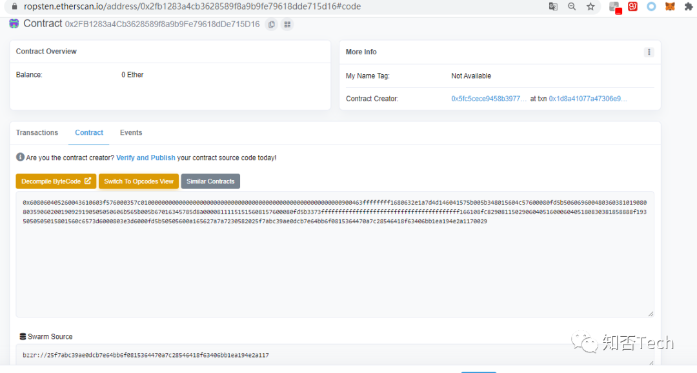Open the Similar Contracts button
Image resolution: width=697 pixels, height=373 pixels.
pyautogui.click(x=210, y=181)
